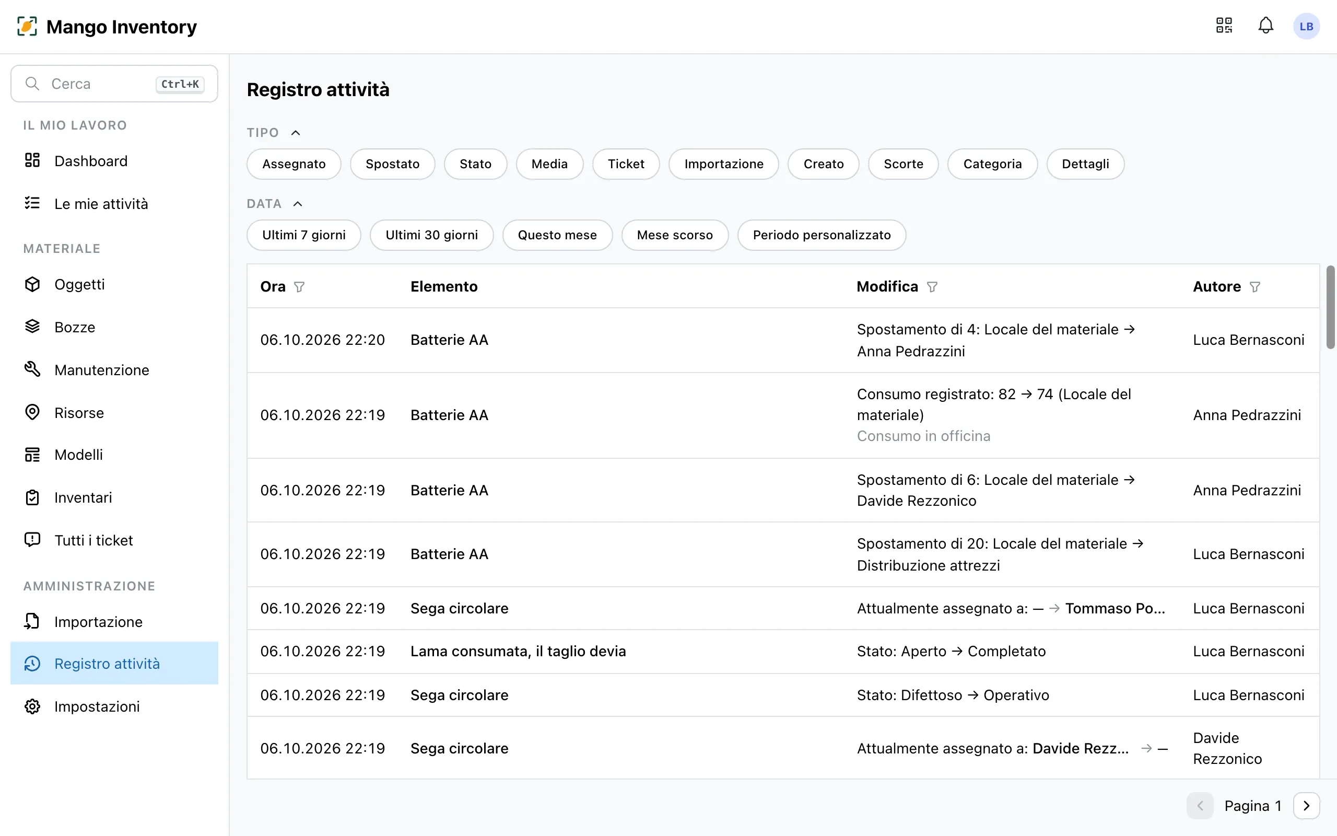
Task: Click the Impostazioni gear icon
Action: pos(32,706)
